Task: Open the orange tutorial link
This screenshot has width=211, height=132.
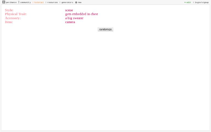Action: coord(39,2)
